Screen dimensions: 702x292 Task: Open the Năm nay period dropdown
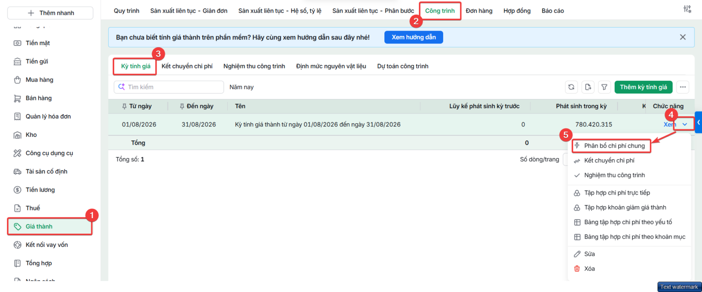pos(241,87)
